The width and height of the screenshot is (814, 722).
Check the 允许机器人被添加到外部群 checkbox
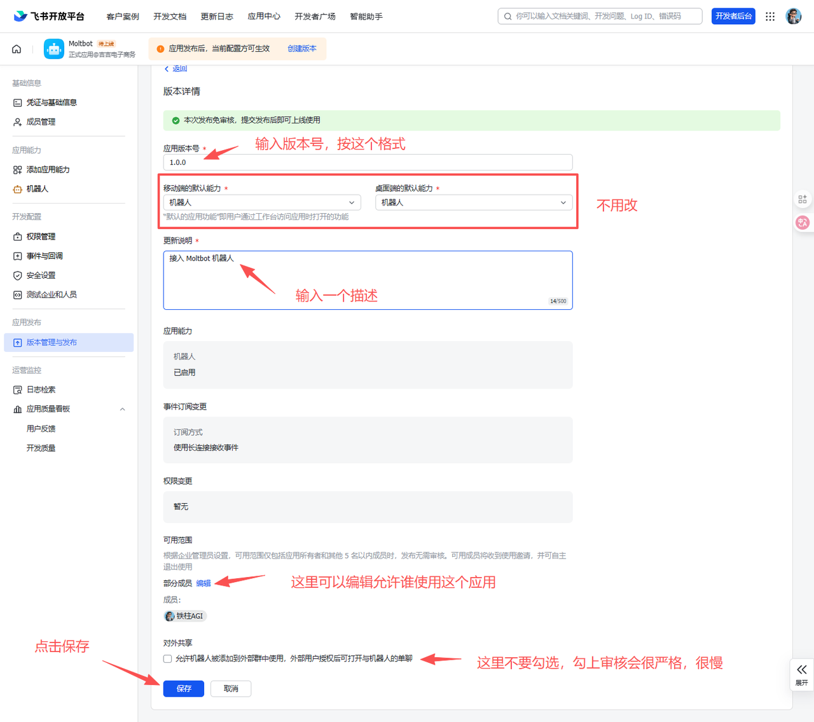point(167,659)
